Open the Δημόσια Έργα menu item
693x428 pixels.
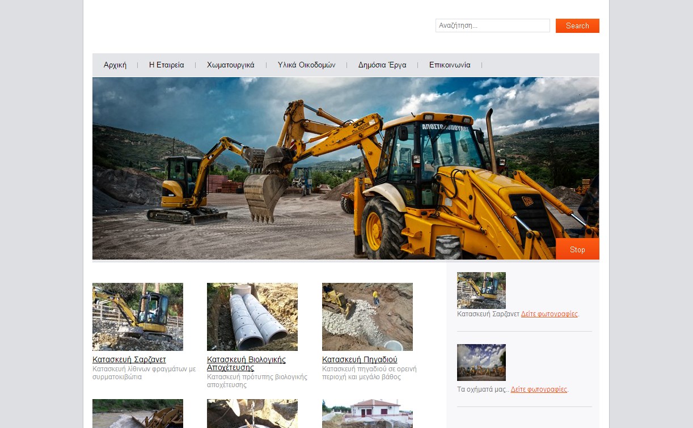382,65
